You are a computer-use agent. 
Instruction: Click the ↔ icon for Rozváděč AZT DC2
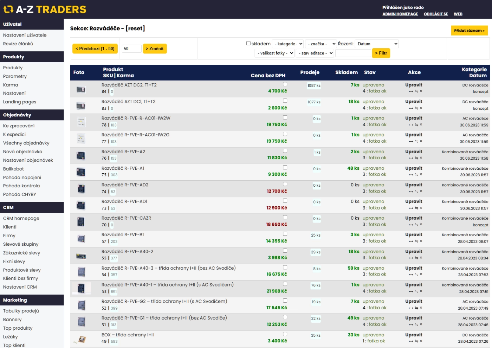(411, 91)
